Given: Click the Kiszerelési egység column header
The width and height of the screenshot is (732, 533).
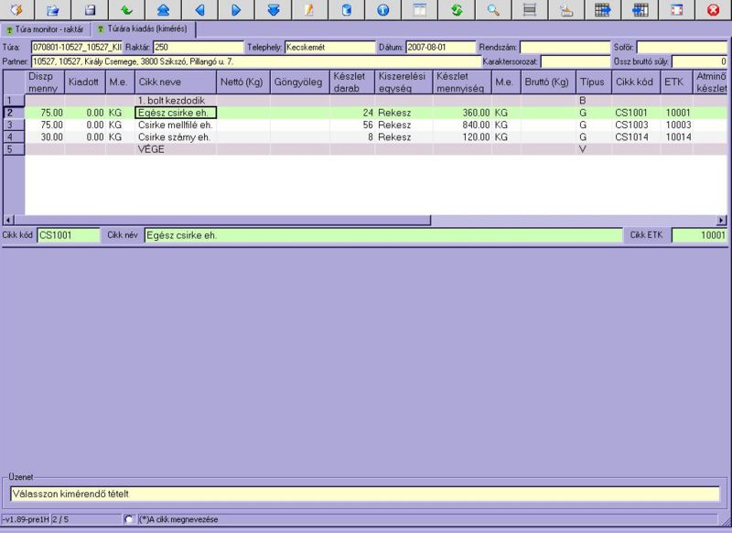Looking at the screenshot, I should point(404,82).
